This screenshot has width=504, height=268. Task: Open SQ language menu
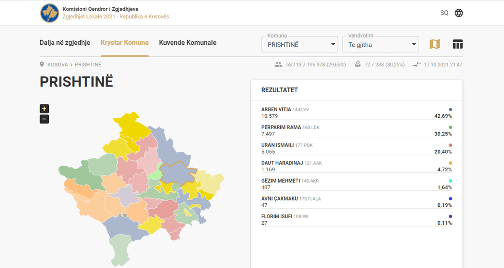[444, 13]
